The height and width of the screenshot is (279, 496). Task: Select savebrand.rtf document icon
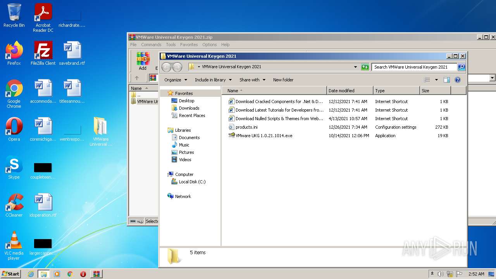72,53
